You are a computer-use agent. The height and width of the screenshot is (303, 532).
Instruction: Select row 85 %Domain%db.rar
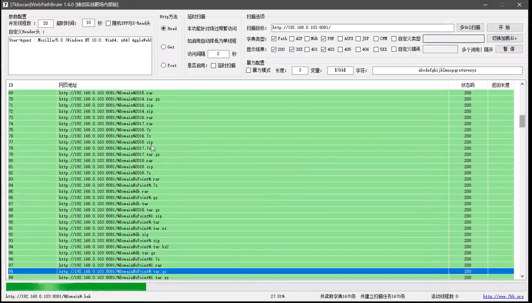point(261,192)
